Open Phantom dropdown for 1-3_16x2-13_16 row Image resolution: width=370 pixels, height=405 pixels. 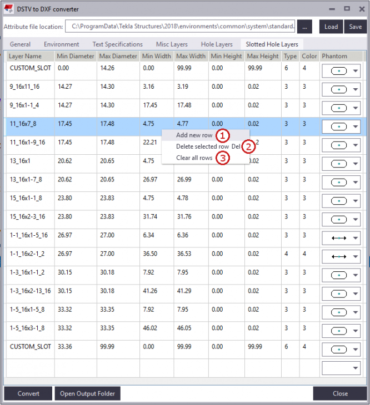tap(341, 293)
